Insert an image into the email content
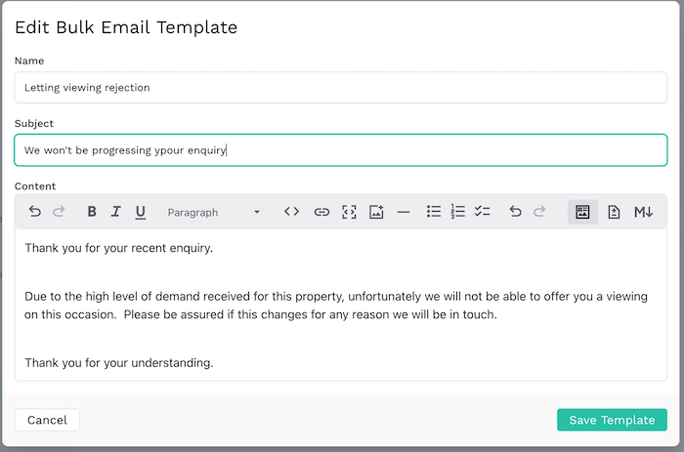 376,212
